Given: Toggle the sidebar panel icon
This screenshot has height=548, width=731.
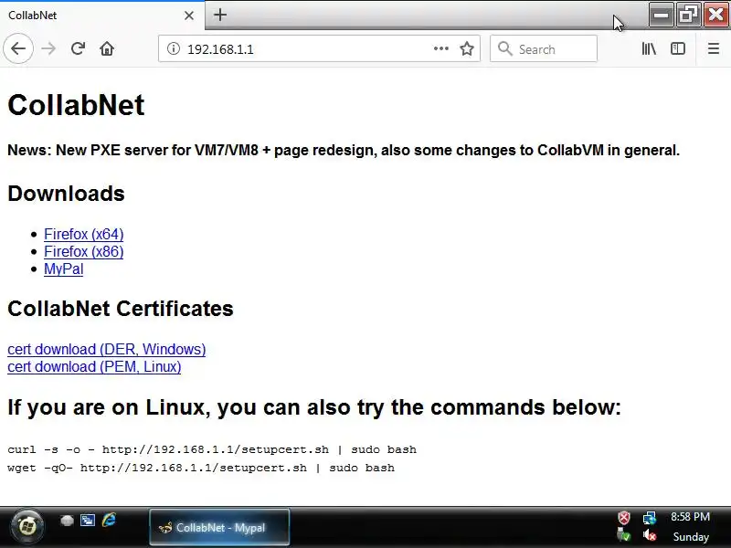Looking at the screenshot, I should tap(678, 48).
